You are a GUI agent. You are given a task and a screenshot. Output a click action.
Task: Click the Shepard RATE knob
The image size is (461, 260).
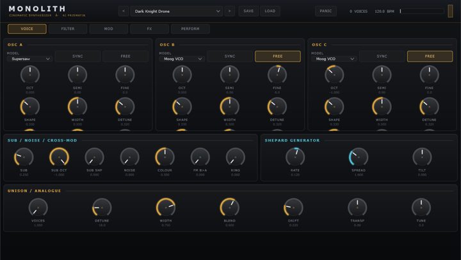(295, 157)
